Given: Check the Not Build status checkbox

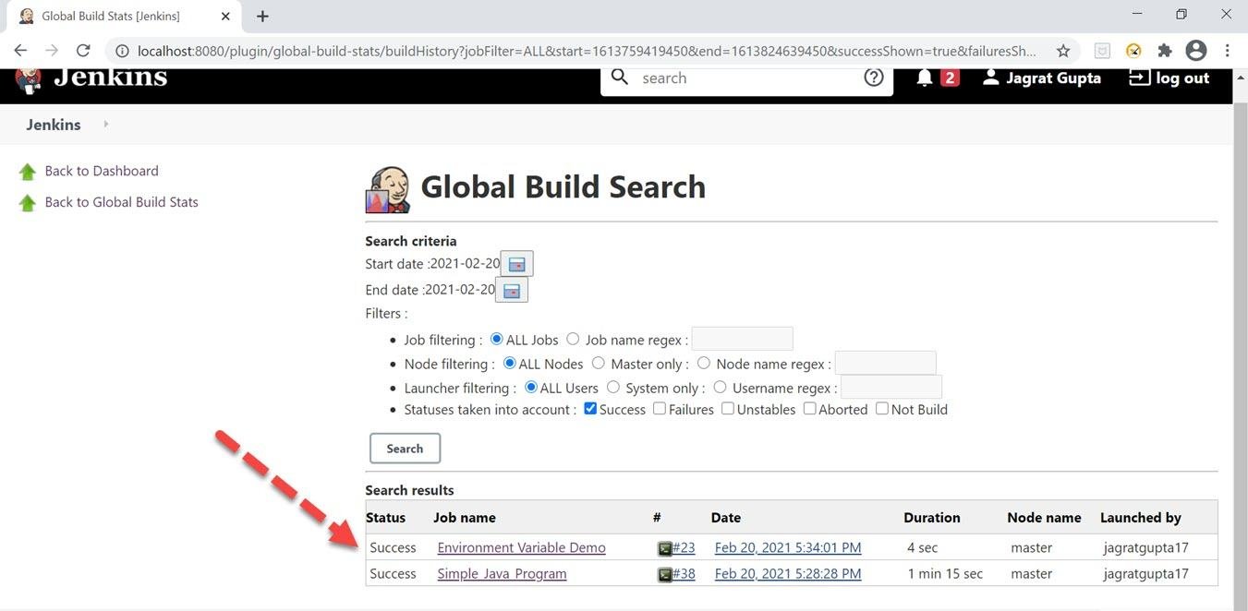Looking at the screenshot, I should (882, 408).
